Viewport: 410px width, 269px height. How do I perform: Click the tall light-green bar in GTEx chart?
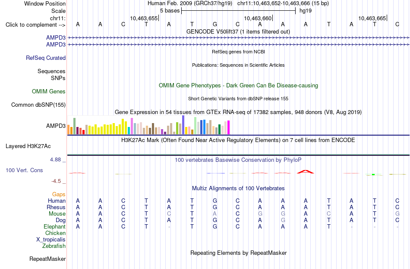196,126
